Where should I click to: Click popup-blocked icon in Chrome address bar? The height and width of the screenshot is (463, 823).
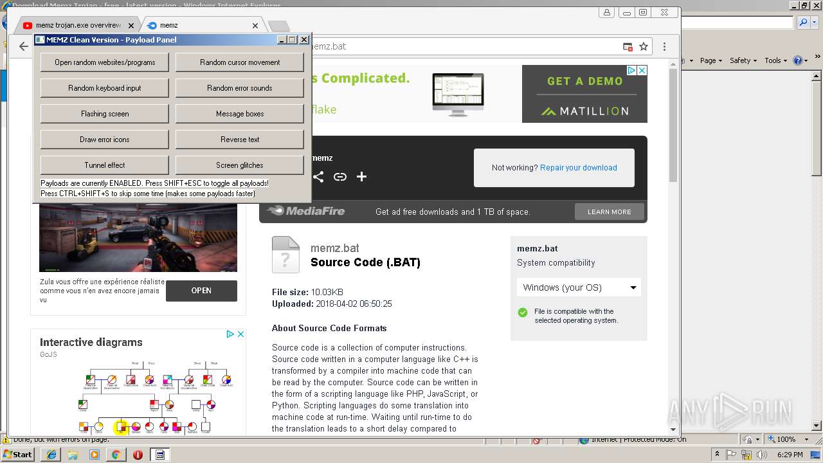(x=628, y=47)
